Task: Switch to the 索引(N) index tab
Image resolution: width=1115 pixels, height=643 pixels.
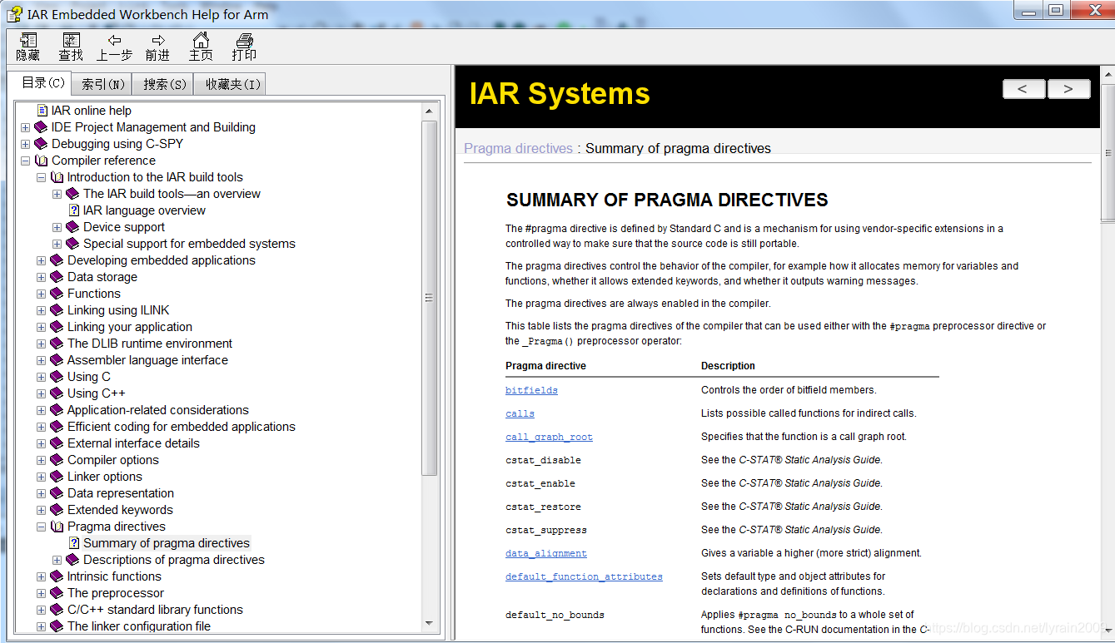Action: 103,84
